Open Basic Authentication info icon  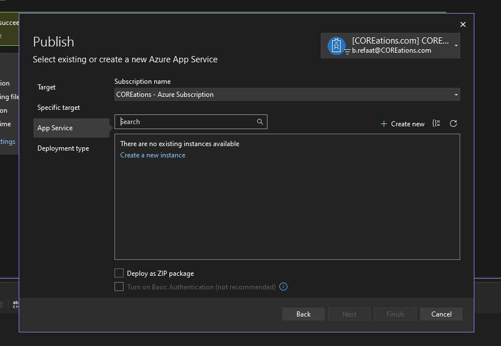(x=283, y=287)
